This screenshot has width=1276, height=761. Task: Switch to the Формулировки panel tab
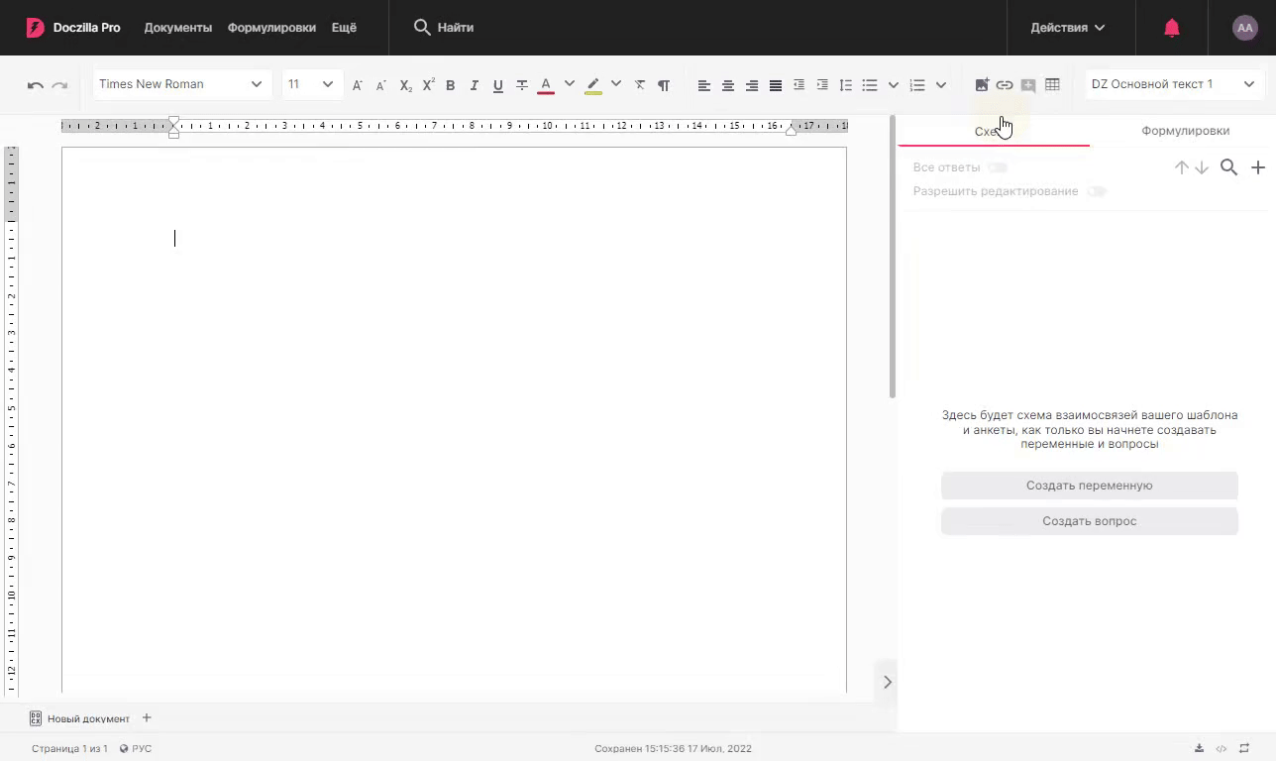point(1185,131)
